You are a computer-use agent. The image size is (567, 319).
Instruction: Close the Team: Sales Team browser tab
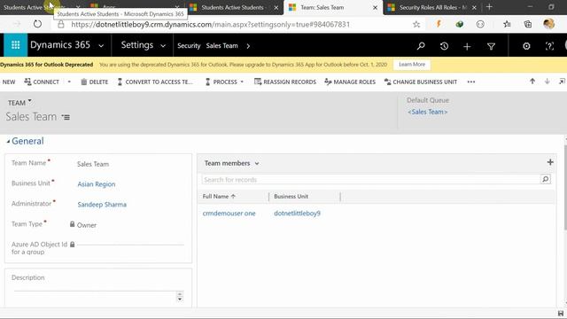[375, 7]
